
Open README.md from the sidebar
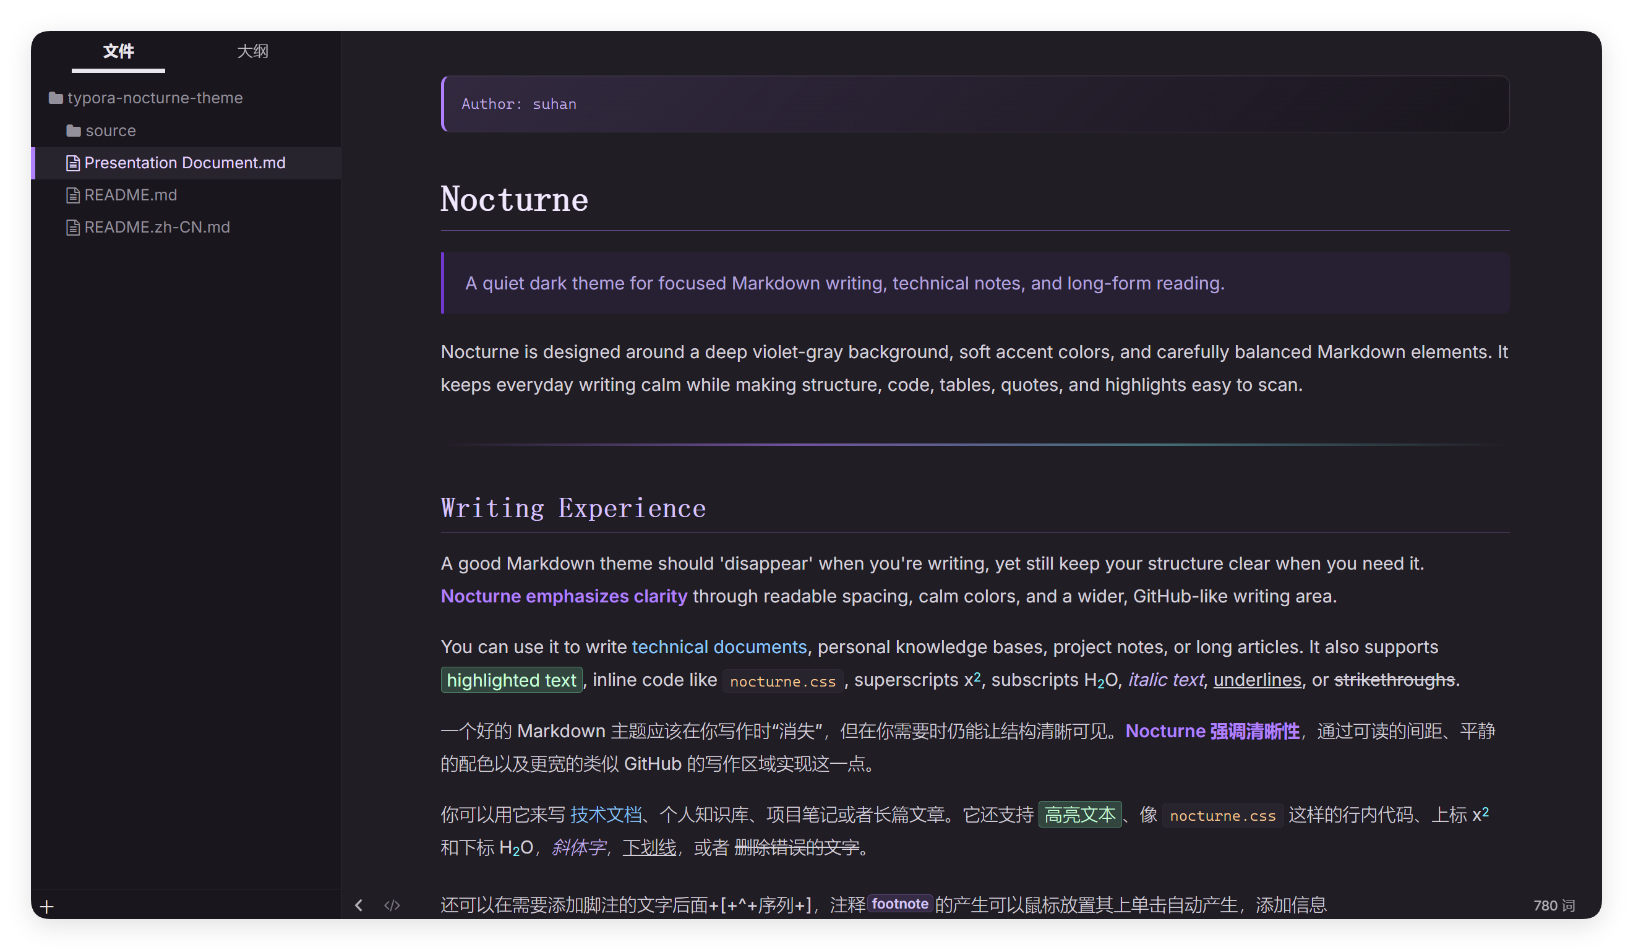[131, 195]
